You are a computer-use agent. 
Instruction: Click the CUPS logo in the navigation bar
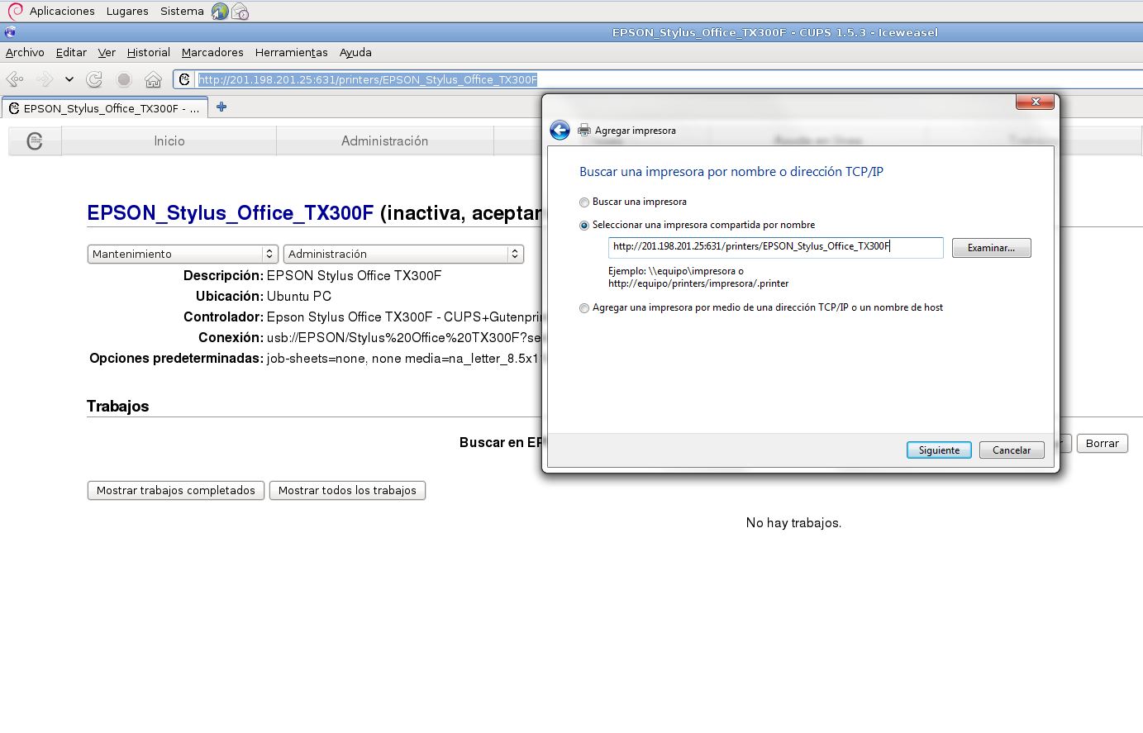[x=35, y=141]
